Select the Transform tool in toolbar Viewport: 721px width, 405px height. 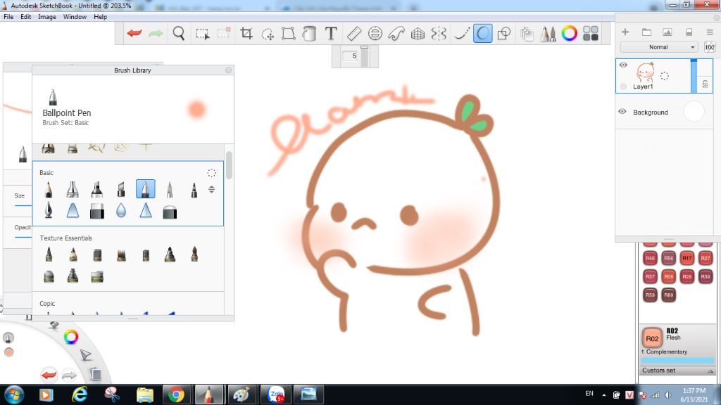pos(288,34)
